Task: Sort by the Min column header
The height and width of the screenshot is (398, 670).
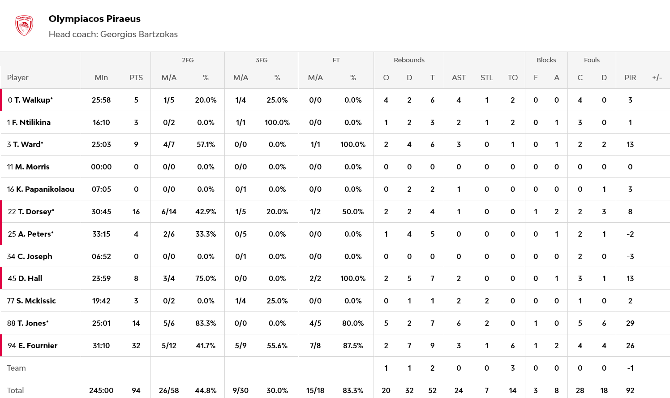Action: click(x=101, y=78)
